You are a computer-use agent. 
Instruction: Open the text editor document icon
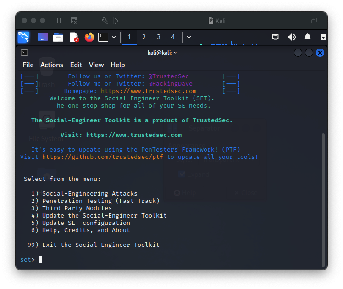point(74,37)
